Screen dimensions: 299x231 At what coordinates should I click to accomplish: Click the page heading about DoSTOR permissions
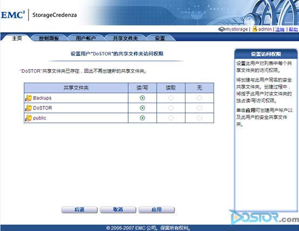tap(117, 54)
